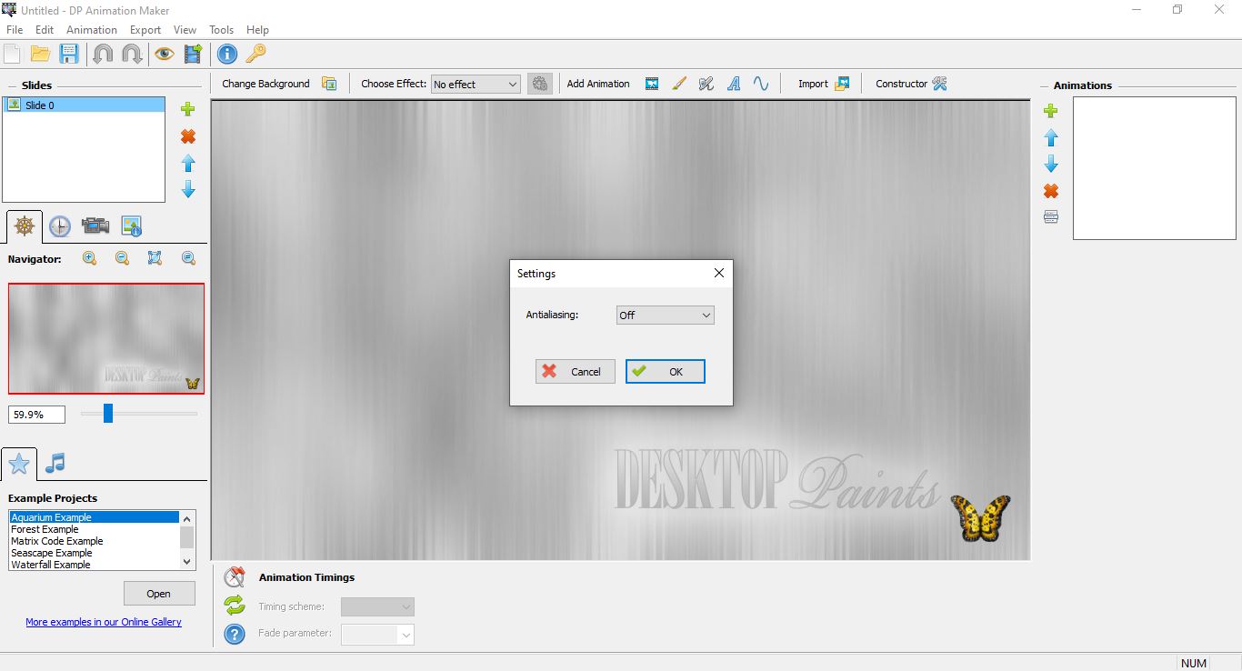The height and width of the screenshot is (671, 1242).
Task: Click the animation properties list icon
Action: point(1051,216)
